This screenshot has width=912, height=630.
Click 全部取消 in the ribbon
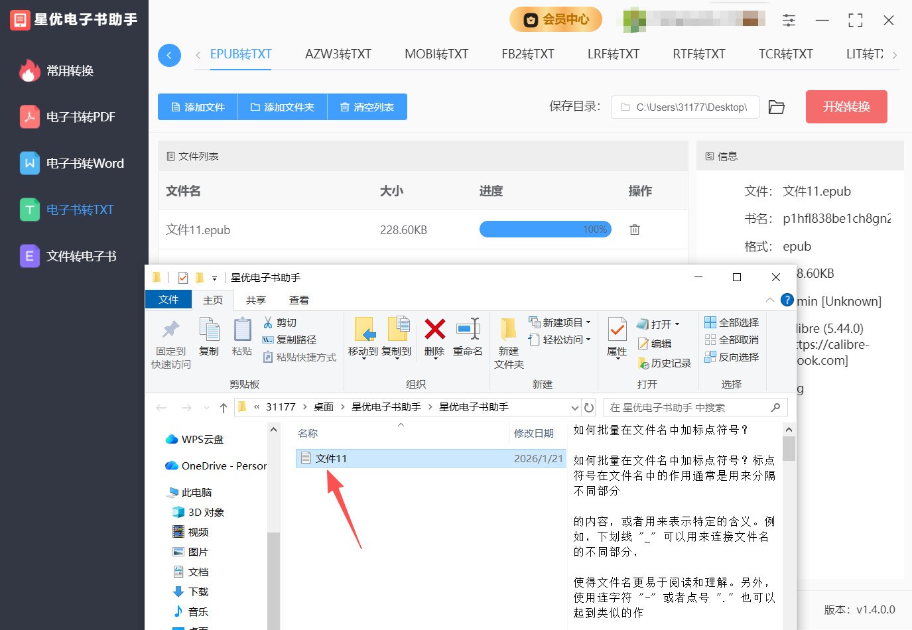pos(732,340)
